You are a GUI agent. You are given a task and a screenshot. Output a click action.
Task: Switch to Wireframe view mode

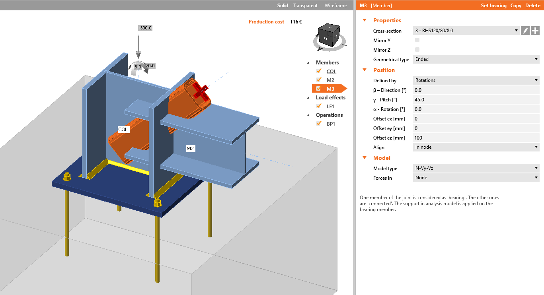click(x=335, y=6)
